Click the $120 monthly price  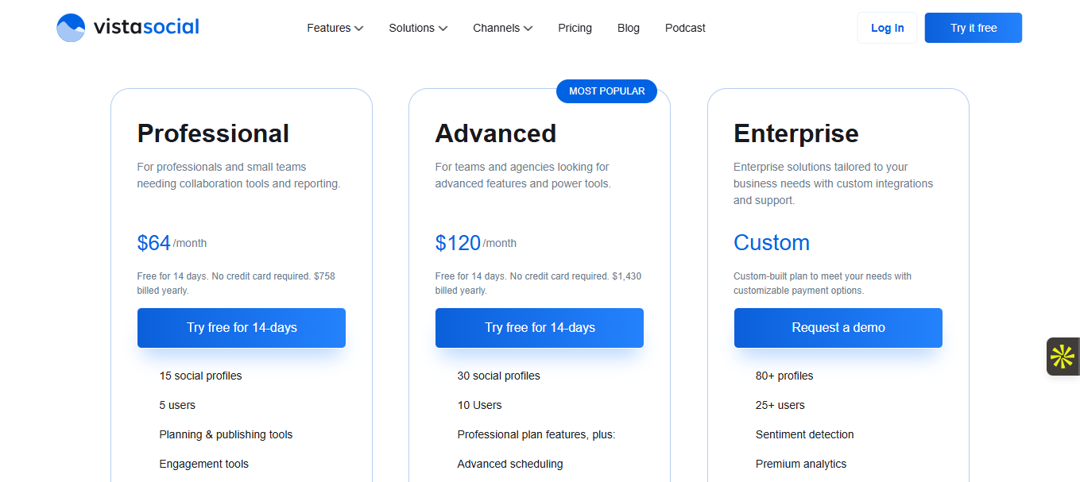click(x=458, y=243)
